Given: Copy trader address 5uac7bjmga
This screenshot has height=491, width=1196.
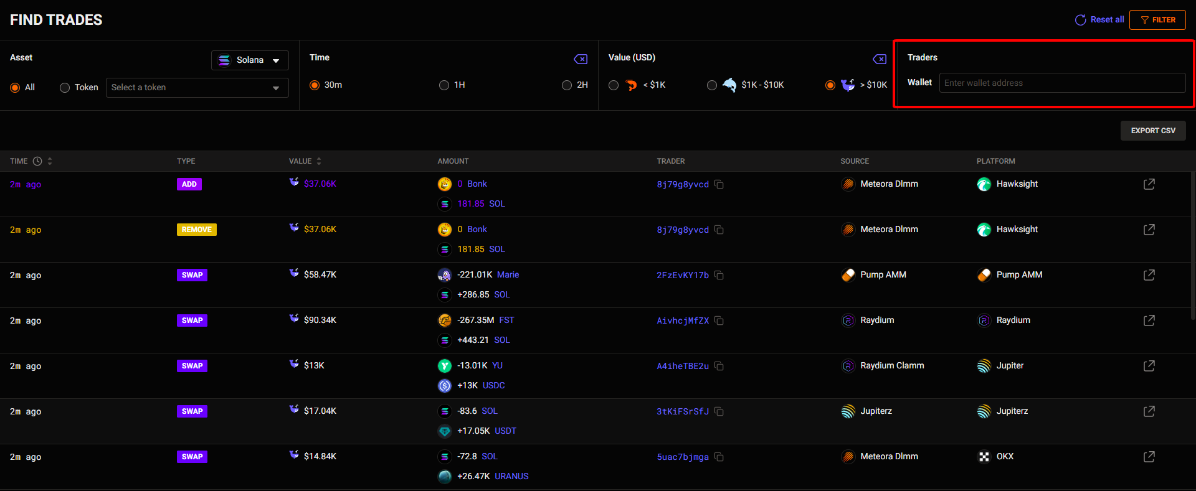Looking at the screenshot, I should [x=719, y=457].
